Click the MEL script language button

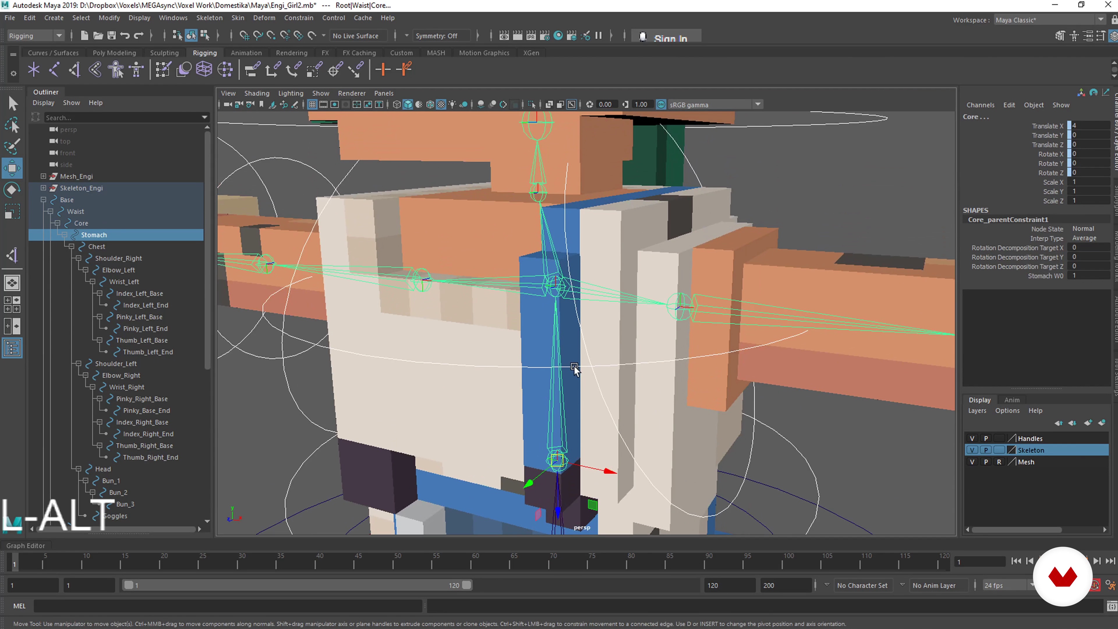coord(19,606)
